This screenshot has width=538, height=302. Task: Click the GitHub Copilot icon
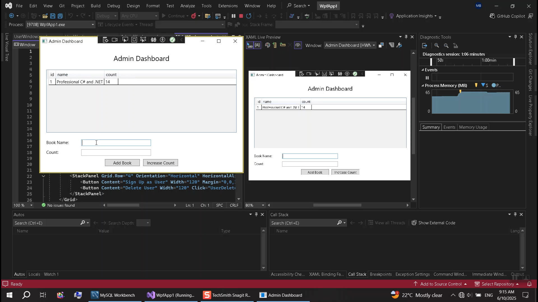[x=492, y=16]
